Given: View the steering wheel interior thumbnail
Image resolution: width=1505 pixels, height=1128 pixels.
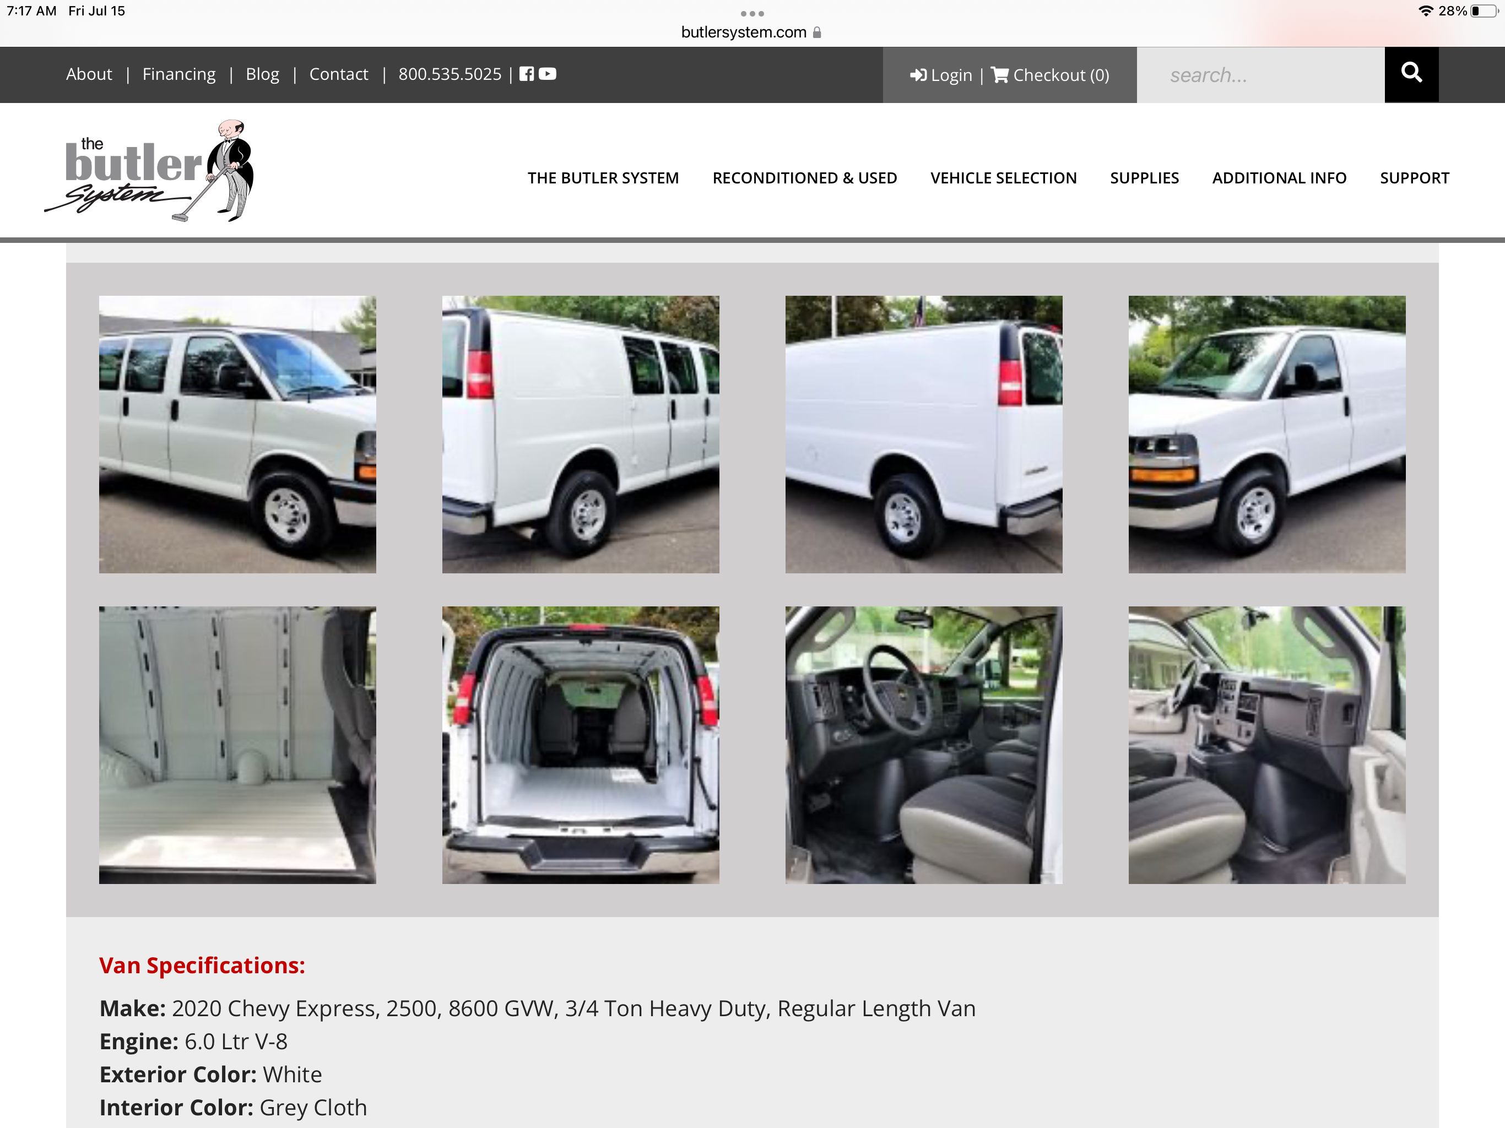Looking at the screenshot, I should pos(923,745).
